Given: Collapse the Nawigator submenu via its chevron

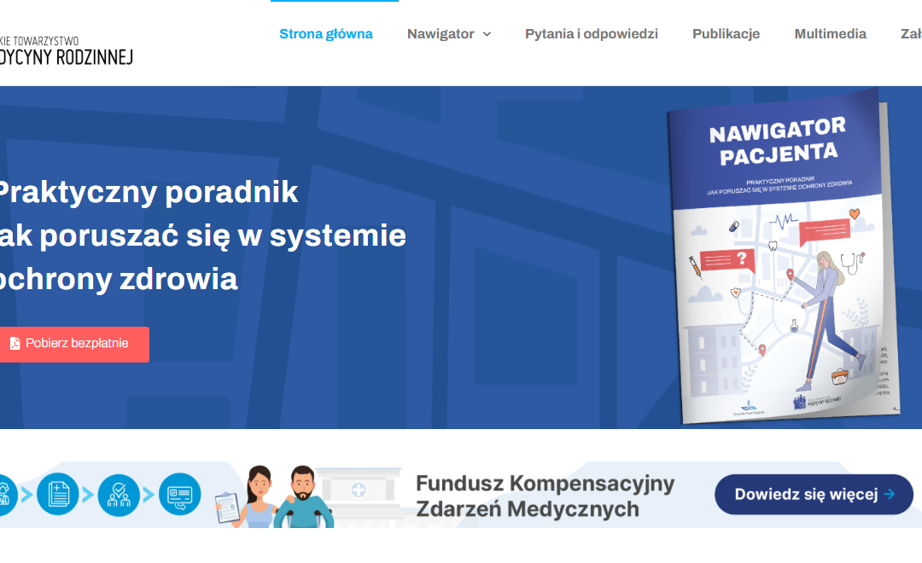Looking at the screenshot, I should (x=487, y=35).
